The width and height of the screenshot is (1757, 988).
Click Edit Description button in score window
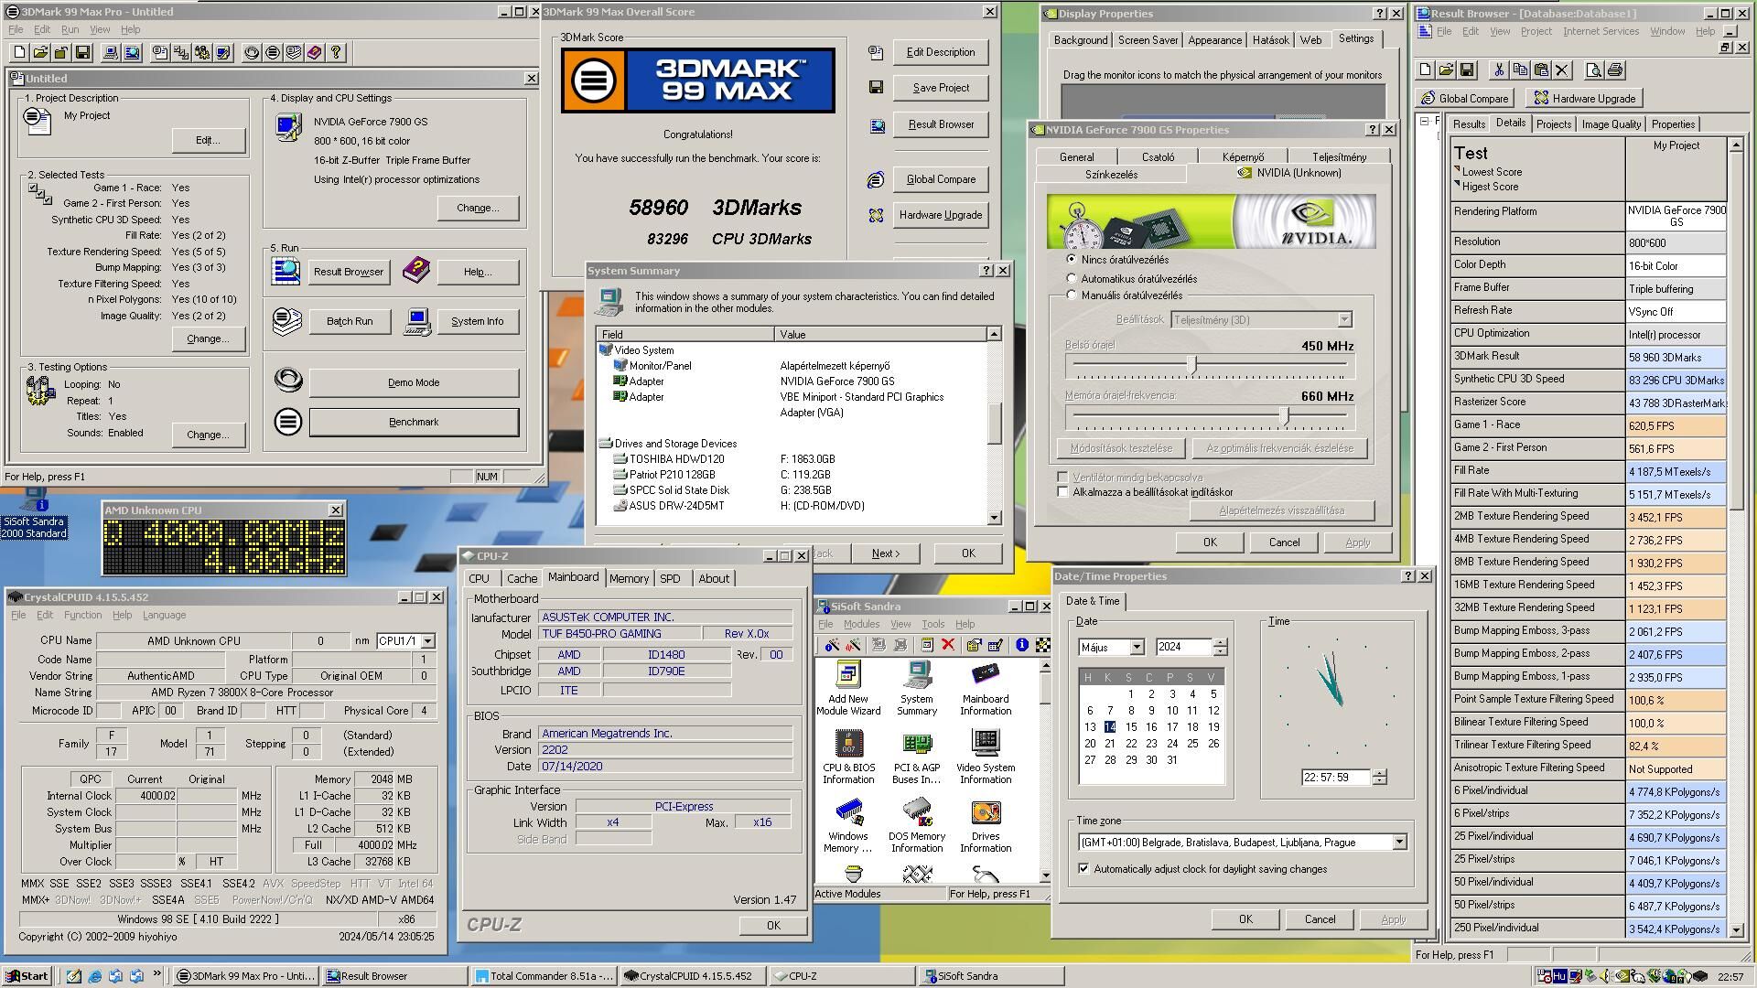pyautogui.click(x=940, y=53)
